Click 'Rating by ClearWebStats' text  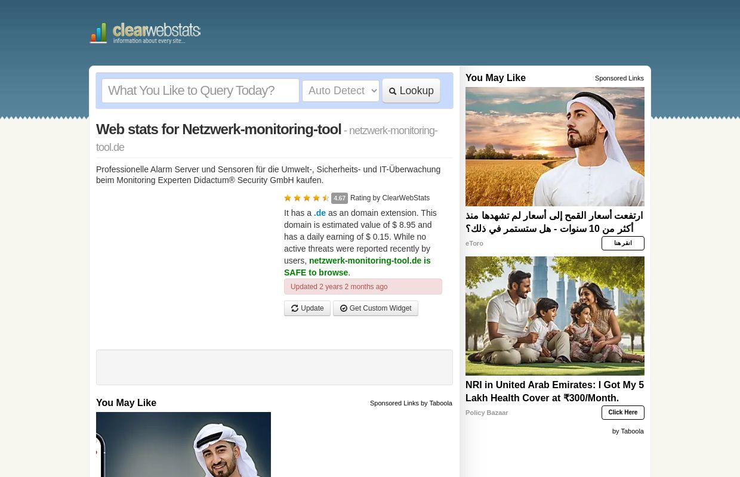[390, 198]
